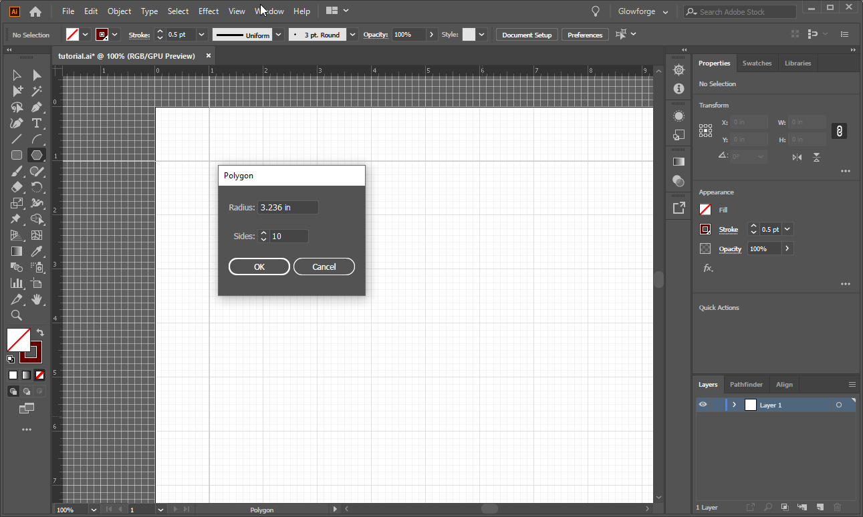Image resolution: width=863 pixels, height=517 pixels.
Task: Click the Opacity link in Appearance
Action: point(731,249)
